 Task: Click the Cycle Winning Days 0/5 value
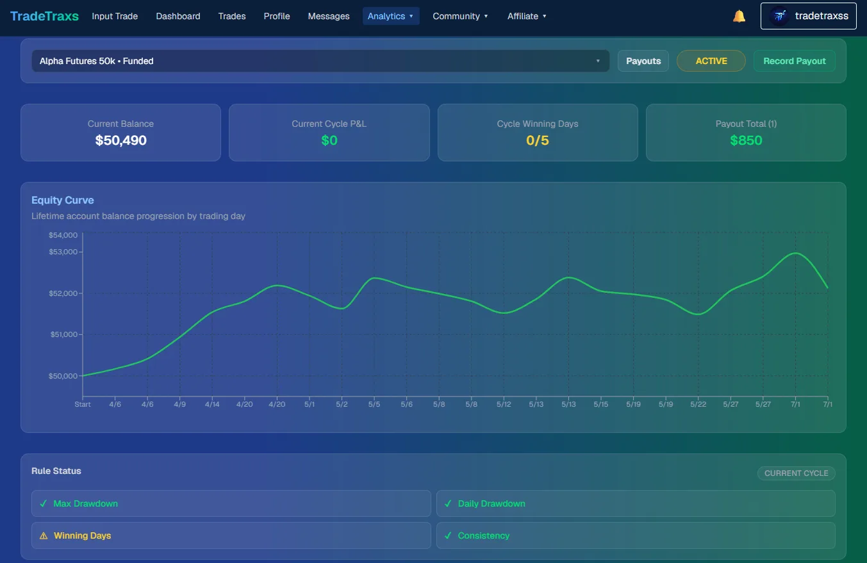tap(538, 140)
